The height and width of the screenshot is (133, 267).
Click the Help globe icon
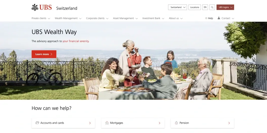[x=206, y=18]
